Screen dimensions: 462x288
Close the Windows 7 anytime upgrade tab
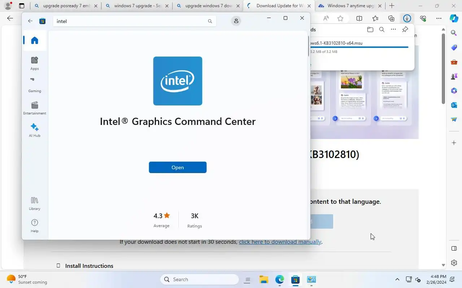pos(380,6)
